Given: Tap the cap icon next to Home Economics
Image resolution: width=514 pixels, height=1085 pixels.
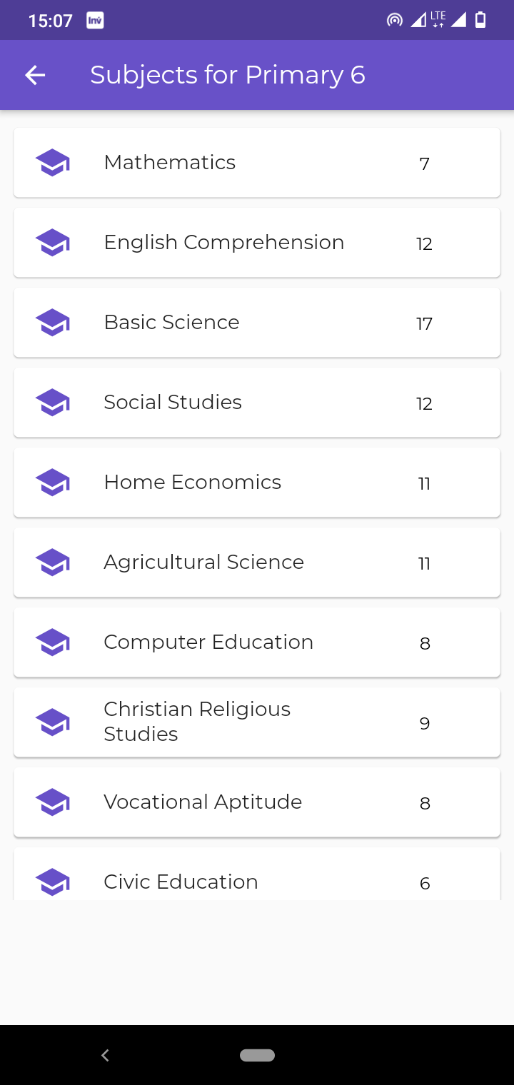Looking at the screenshot, I should (x=53, y=483).
